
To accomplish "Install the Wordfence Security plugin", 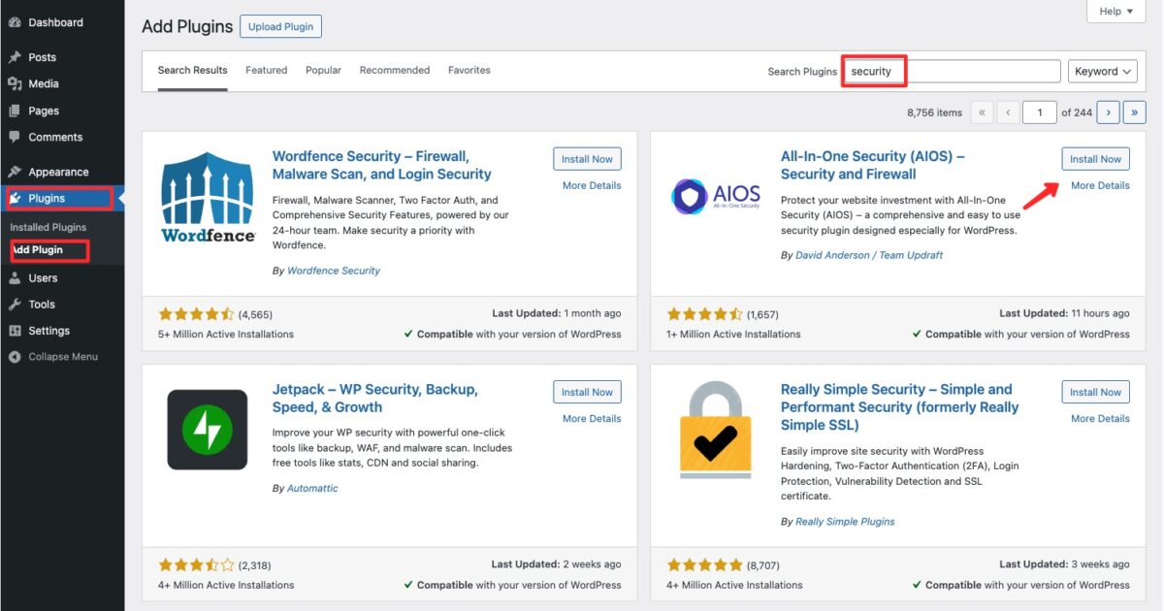I will click(588, 159).
